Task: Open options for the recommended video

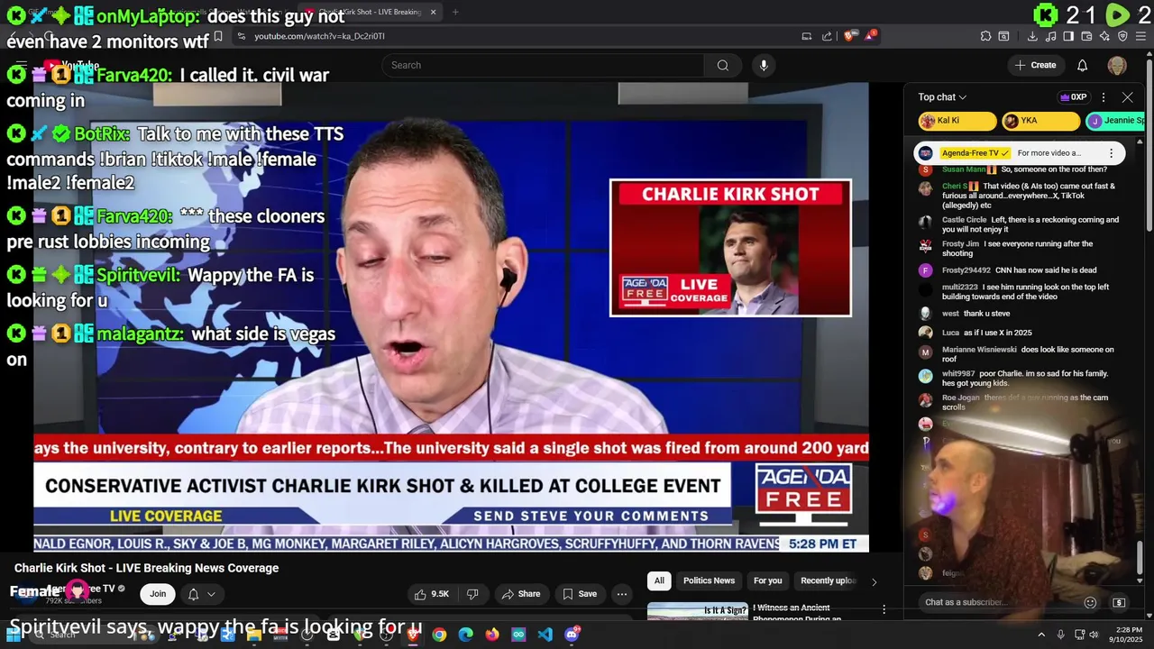Action: 884,610
